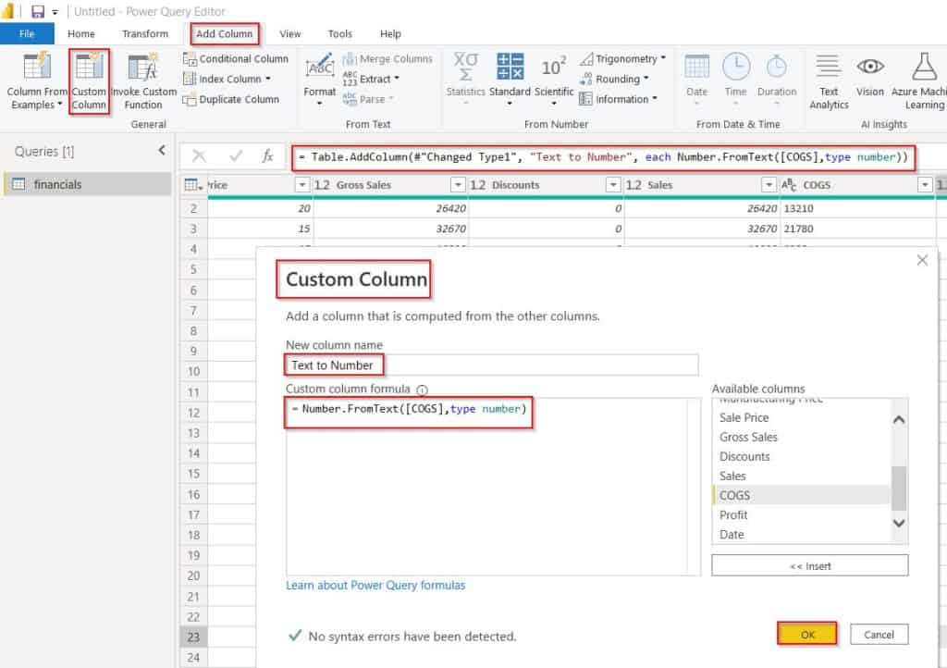Switch to the Tools tab
The width and height of the screenshot is (947, 668).
pos(339,34)
